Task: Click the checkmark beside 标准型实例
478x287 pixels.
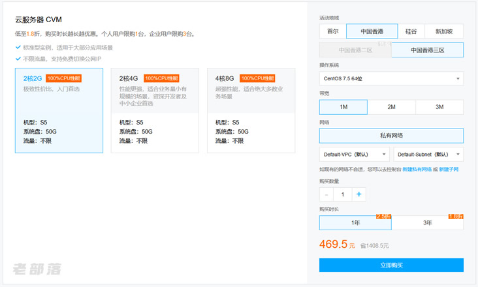Action: [18, 48]
